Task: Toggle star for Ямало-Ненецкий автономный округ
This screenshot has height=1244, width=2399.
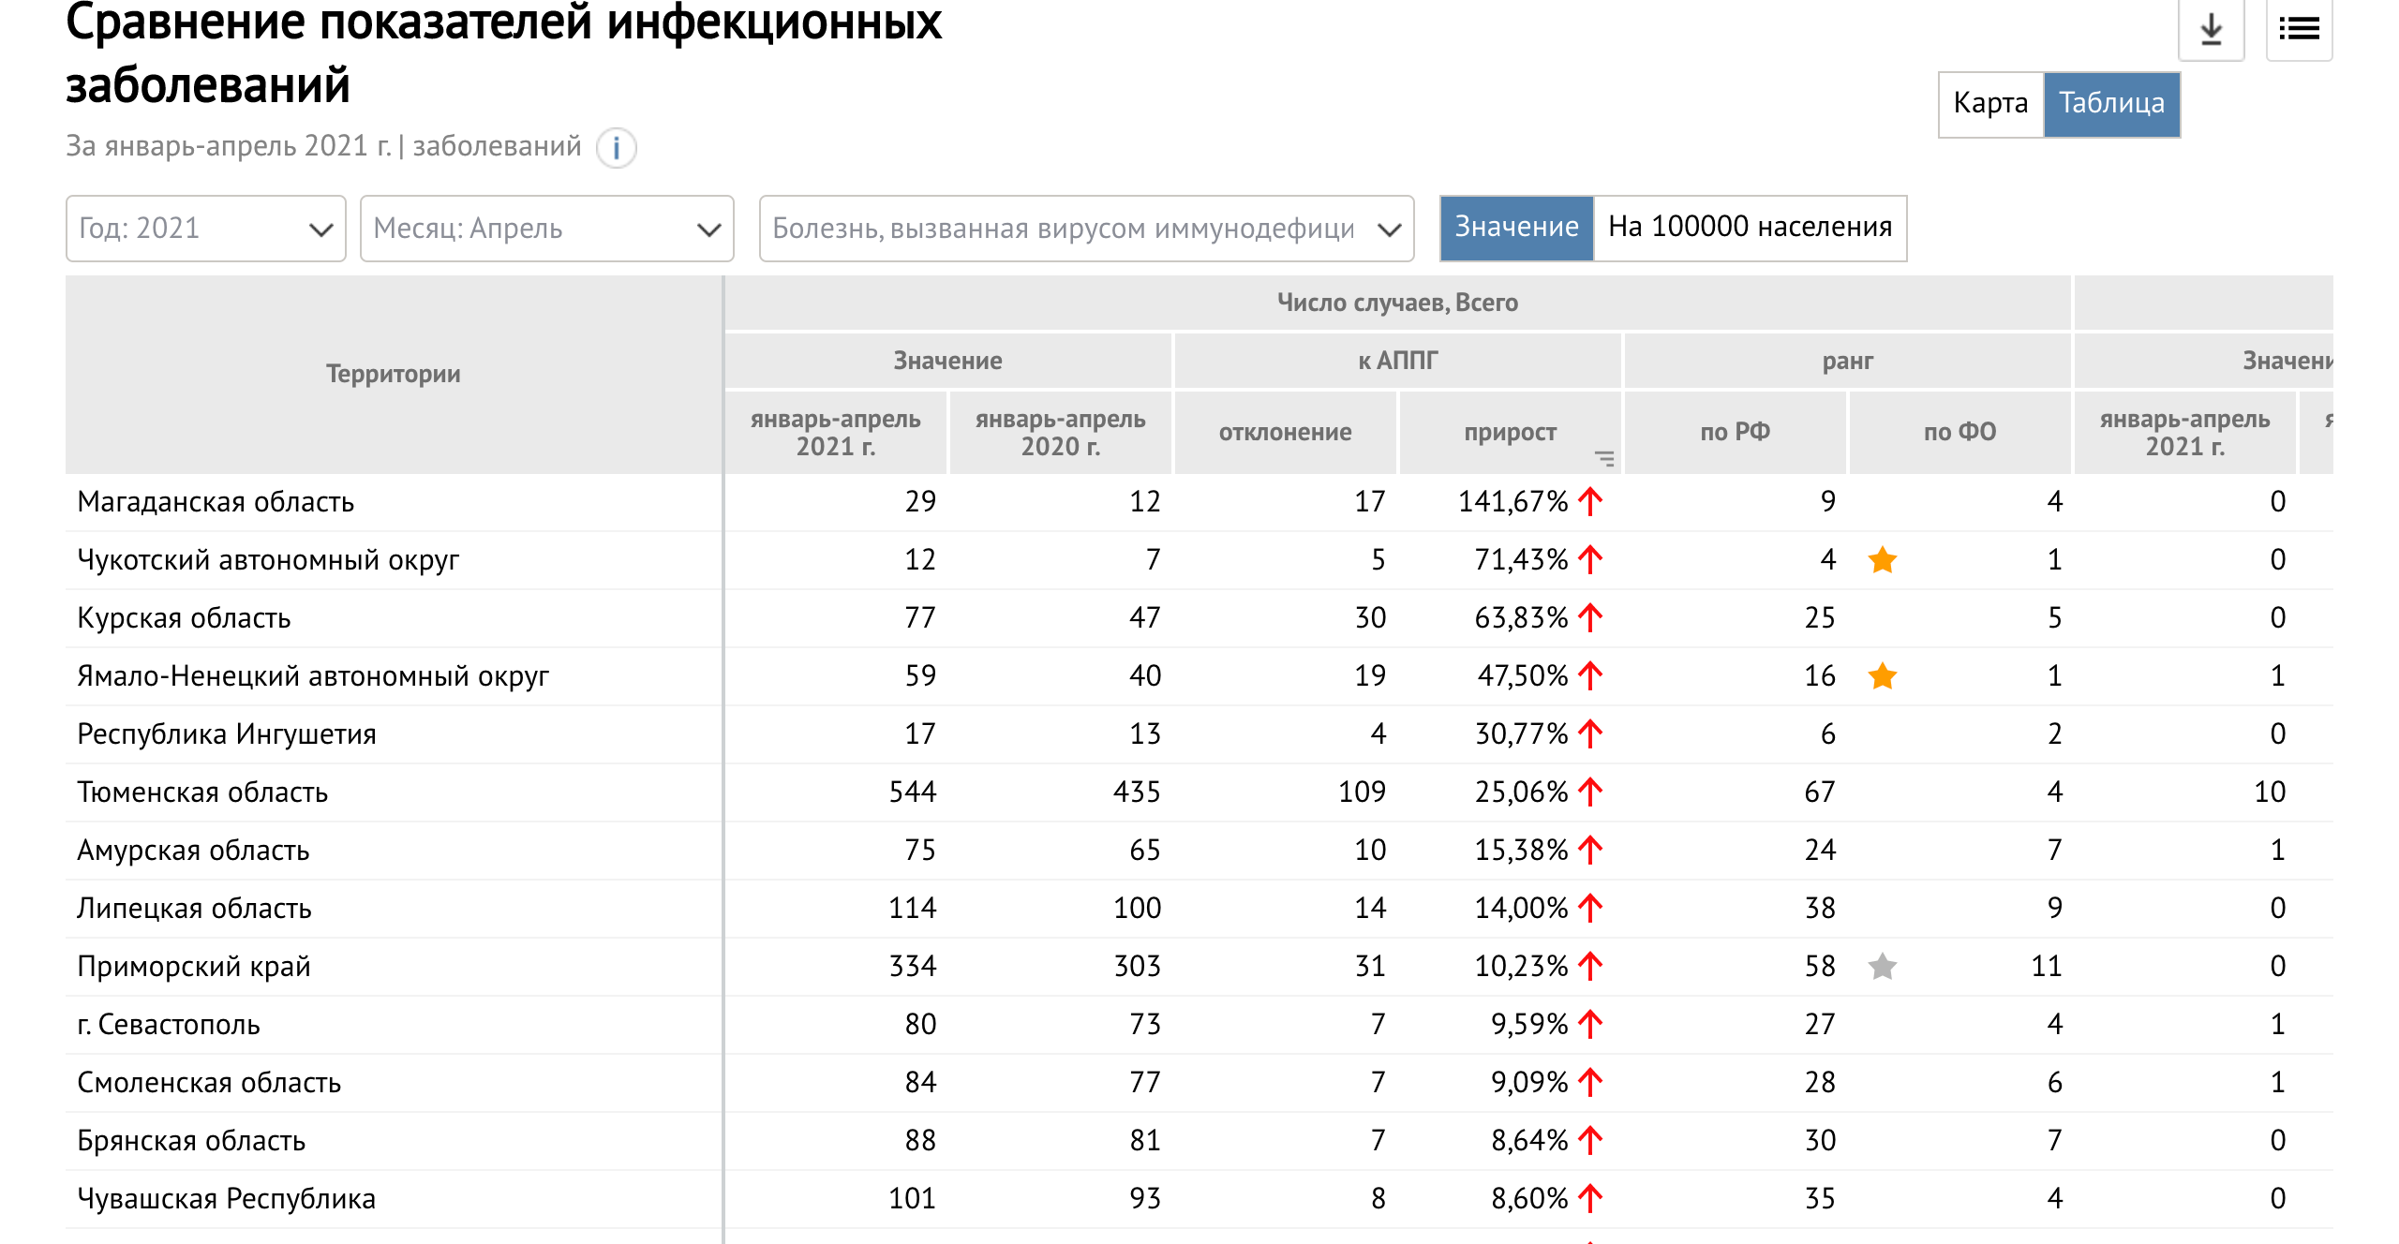Action: [x=1882, y=676]
